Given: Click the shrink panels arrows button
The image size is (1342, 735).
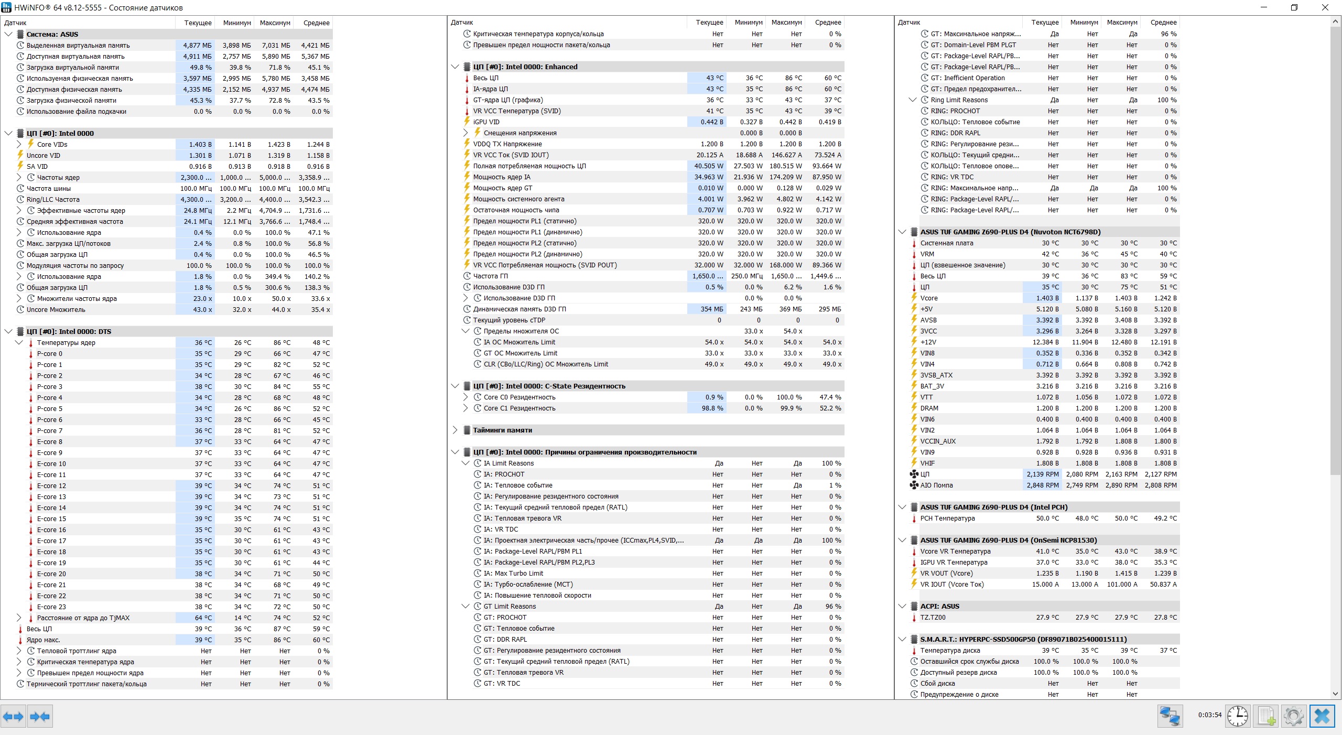Looking at the screenshot, I should pyautogui.click(x=40, y=716).
